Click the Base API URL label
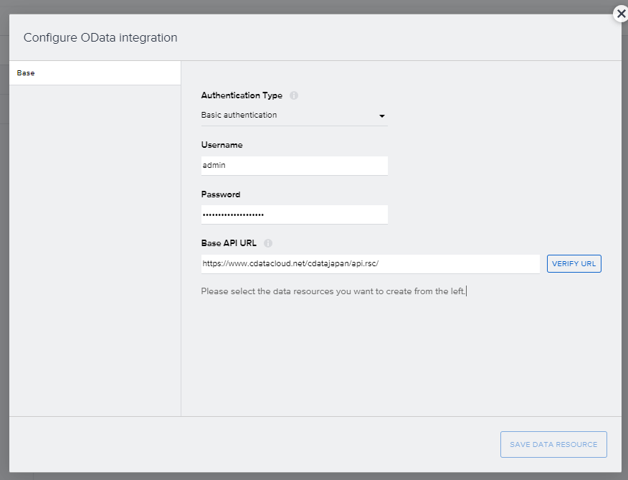628x480 pixels. tap(229, 243)
